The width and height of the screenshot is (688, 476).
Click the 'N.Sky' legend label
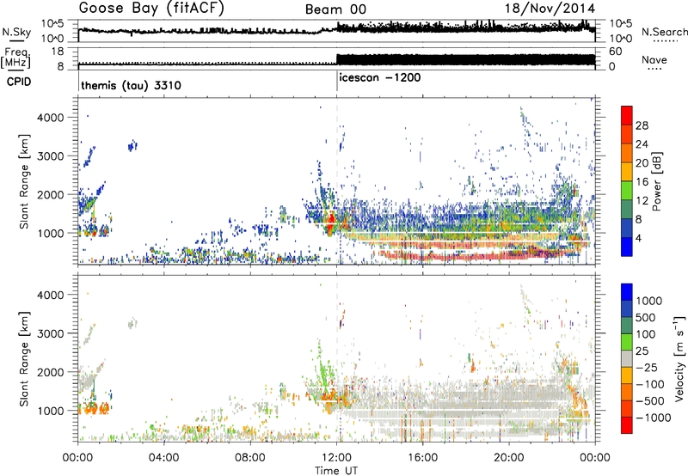click(16, 32)
